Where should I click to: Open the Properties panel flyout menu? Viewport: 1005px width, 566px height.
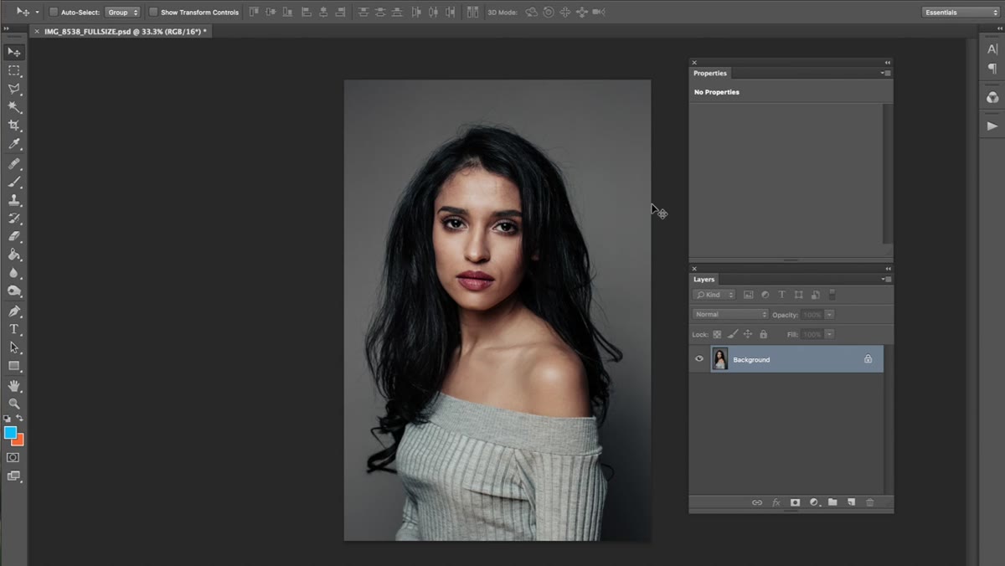[887, 73]
